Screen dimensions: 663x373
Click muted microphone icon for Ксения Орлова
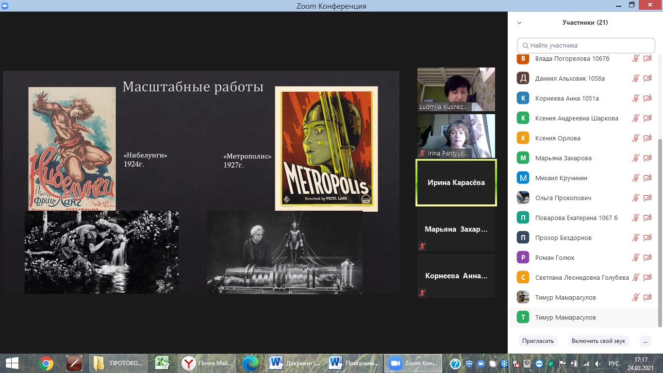tap(635, 138)
